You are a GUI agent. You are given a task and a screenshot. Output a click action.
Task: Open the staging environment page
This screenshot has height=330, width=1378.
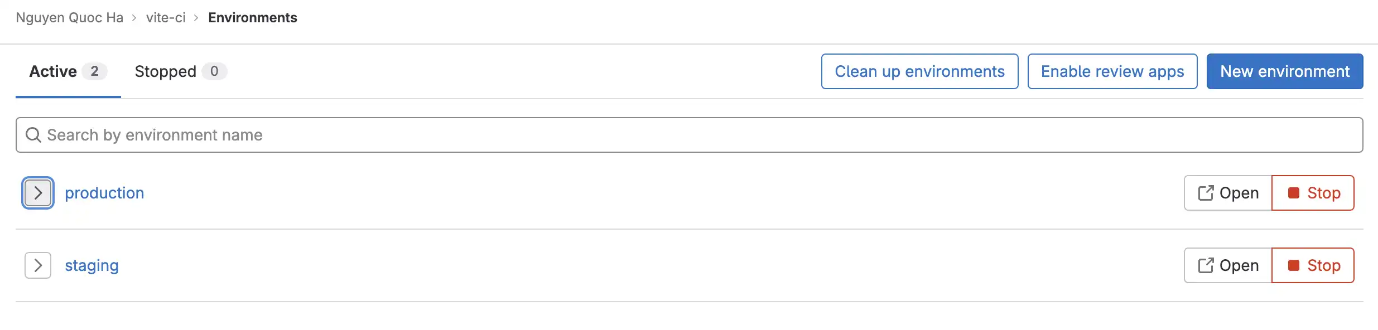[x=91, y=265]
